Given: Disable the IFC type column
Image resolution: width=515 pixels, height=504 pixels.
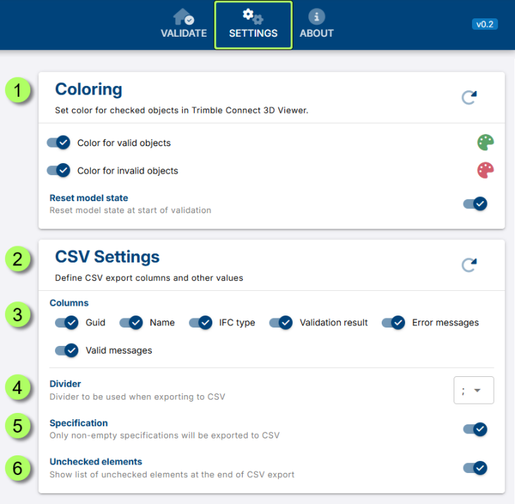Looking at the screenshot, I should coord(201,323).
